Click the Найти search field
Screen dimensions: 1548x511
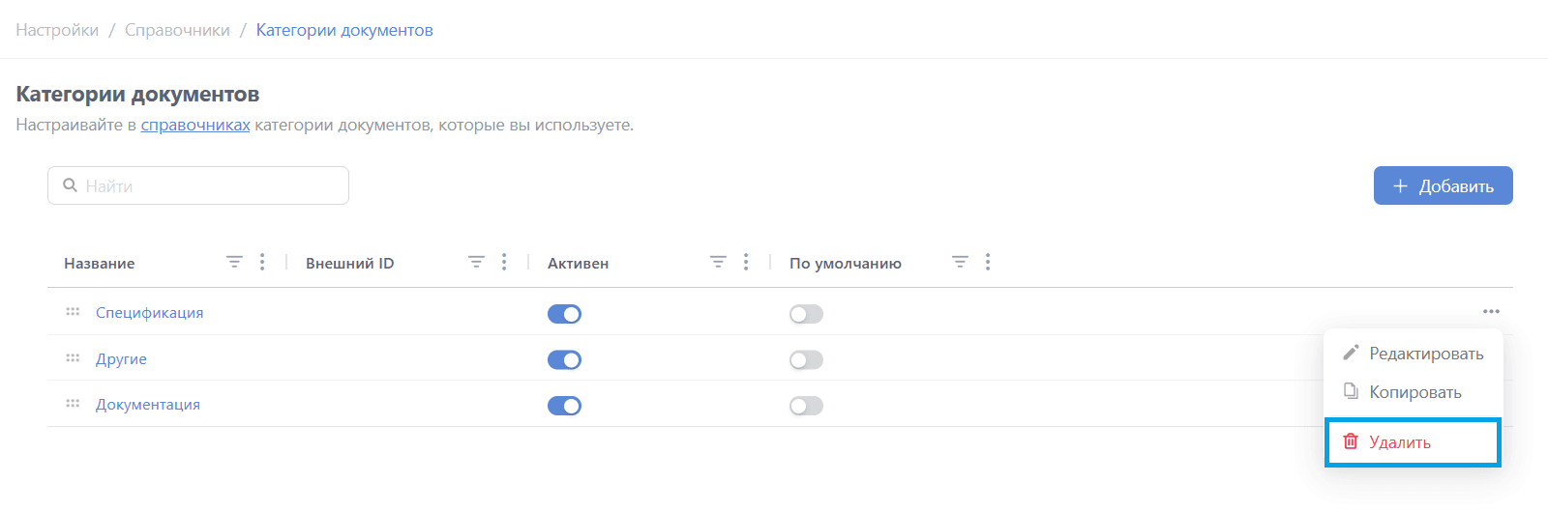198,185
